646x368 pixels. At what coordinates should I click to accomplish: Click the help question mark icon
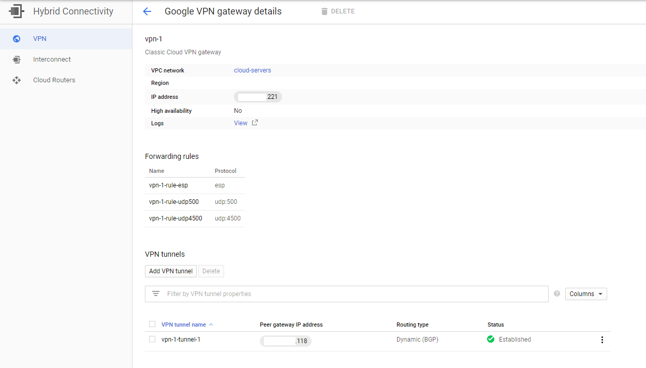(556, 293)
